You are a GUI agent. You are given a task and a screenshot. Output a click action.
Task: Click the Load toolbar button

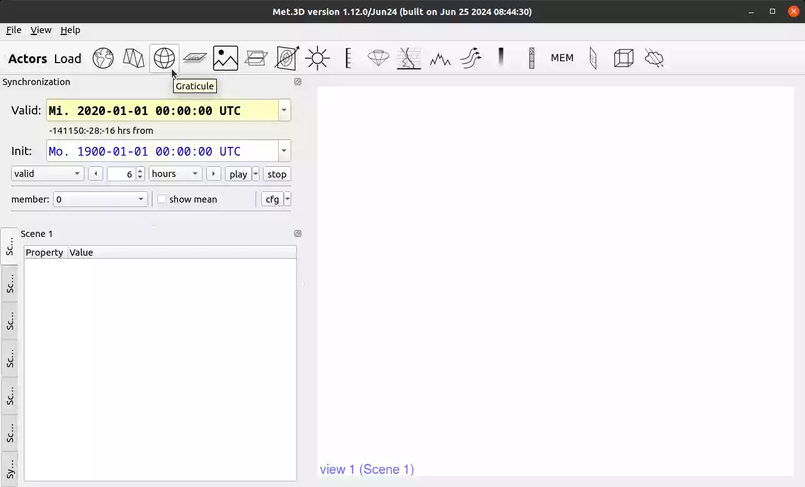(x=67, y=59)
